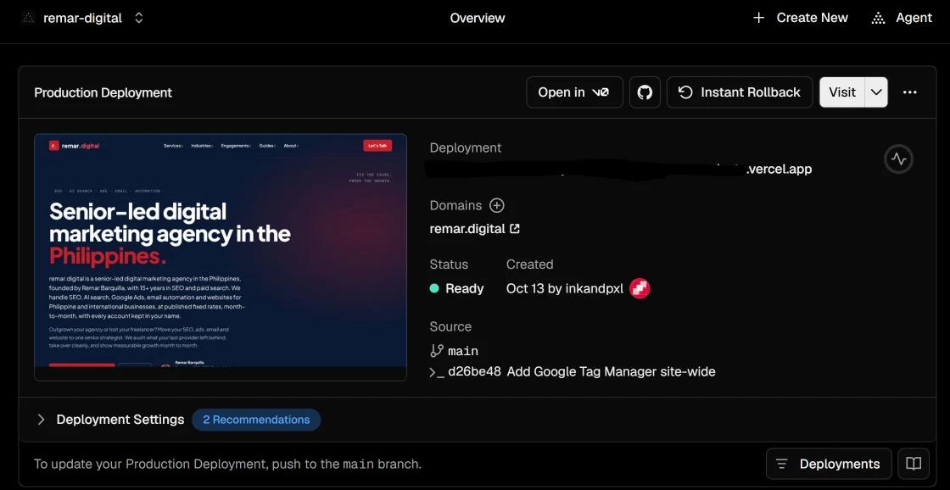Click the Create New button
Screen dimensions: 950x490
[800, 18]
